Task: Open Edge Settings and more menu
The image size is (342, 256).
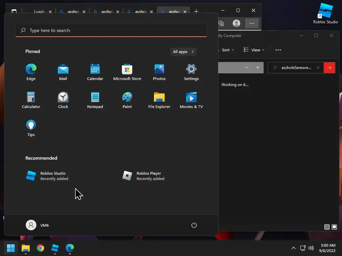Action: [x=252, y=23]
